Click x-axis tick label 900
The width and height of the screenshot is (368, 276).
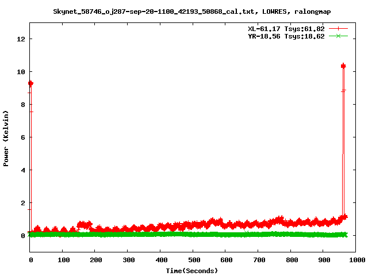click(324, 260)
